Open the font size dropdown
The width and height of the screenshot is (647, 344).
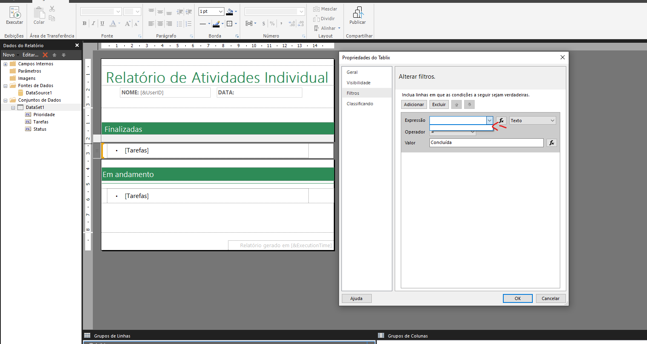click(138, 12)
